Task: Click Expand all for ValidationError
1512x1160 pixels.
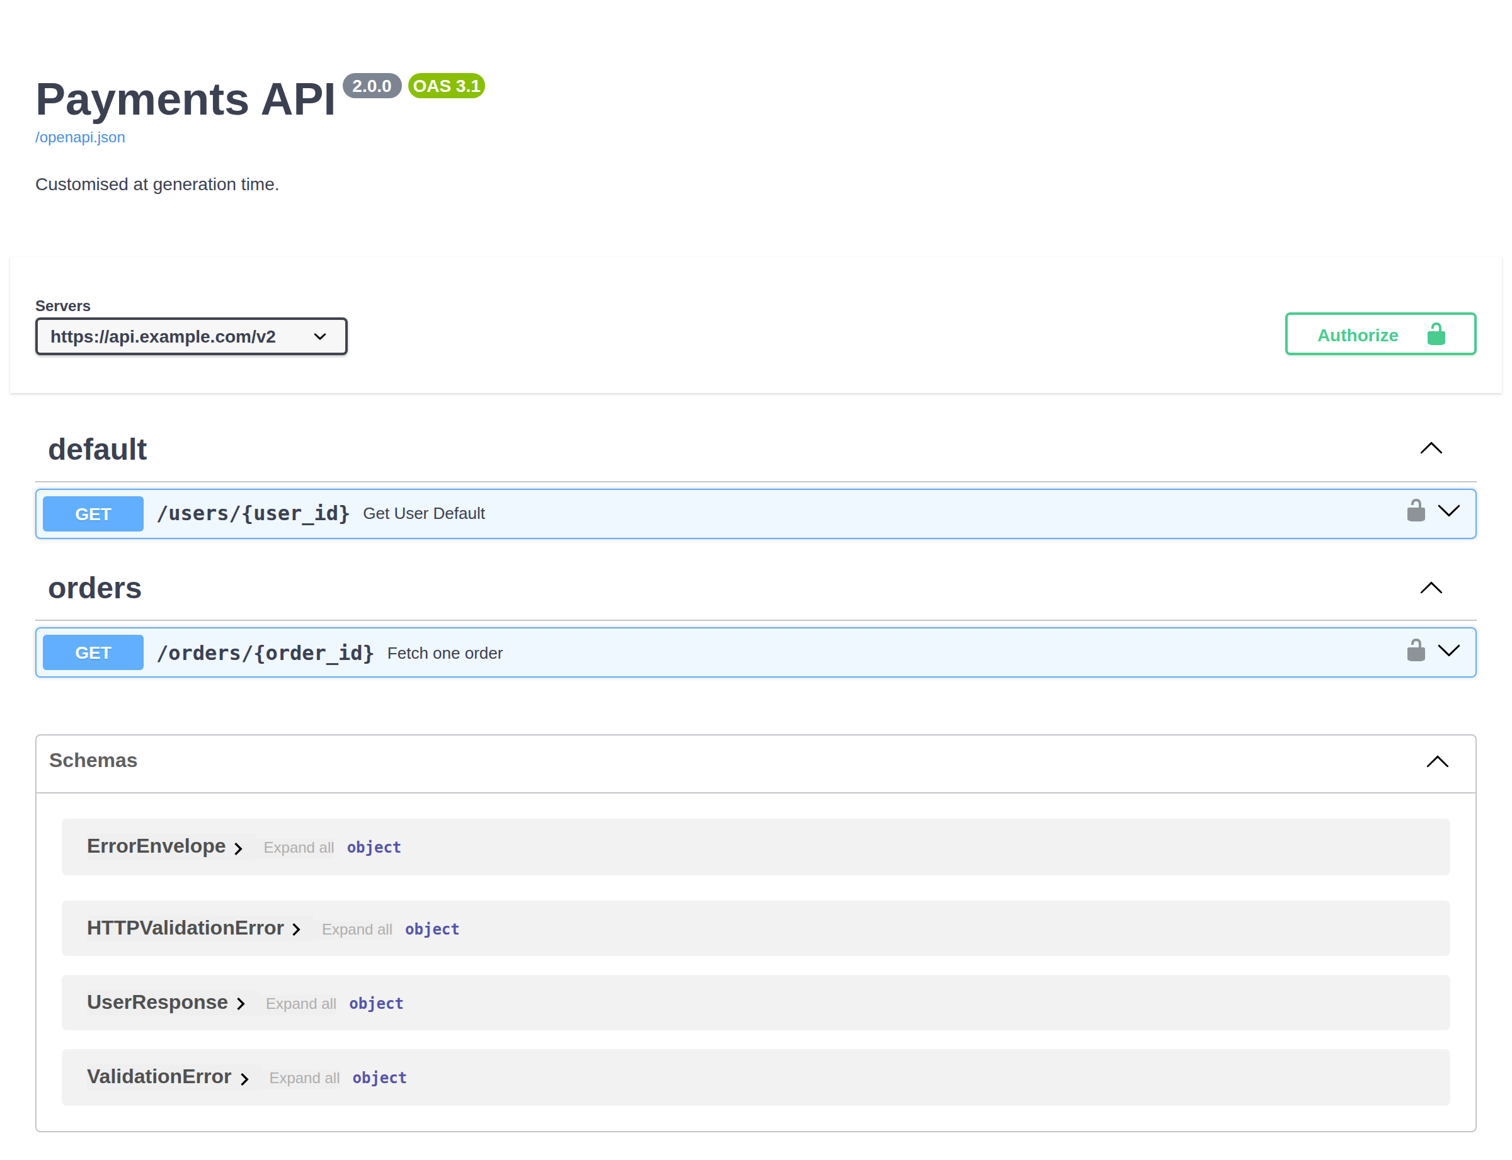Action: coord(304,1079)
